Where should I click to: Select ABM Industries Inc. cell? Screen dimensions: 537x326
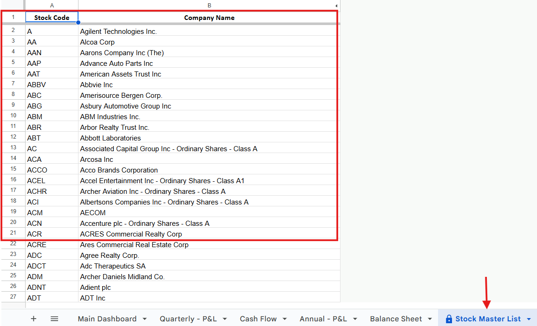[x=209, y=116]
